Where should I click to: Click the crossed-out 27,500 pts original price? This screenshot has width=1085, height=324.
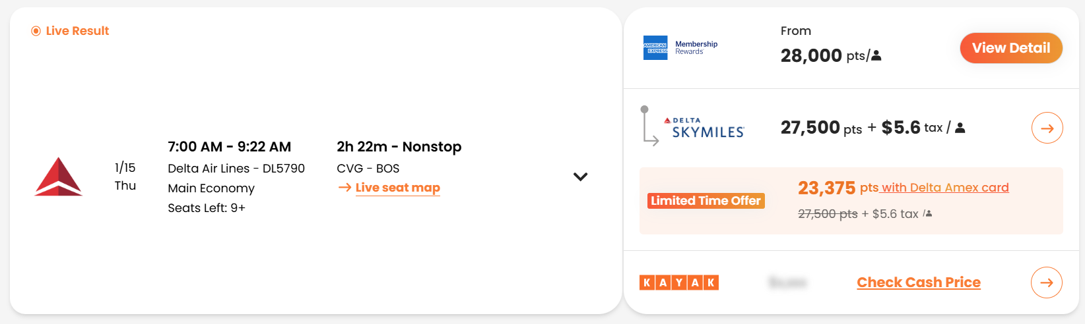pos(828,214)
